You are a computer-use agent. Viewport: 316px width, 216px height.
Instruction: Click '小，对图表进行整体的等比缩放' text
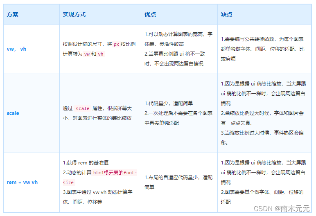(x=97, y=118)
